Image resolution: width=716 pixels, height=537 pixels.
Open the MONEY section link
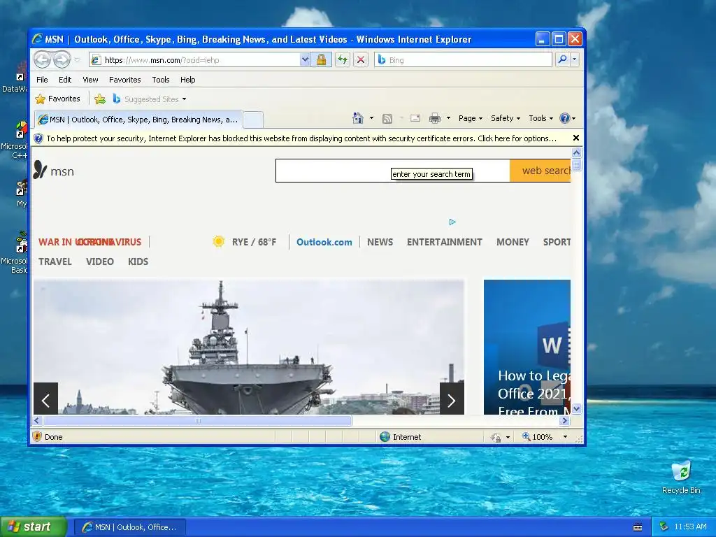[513, 242]
